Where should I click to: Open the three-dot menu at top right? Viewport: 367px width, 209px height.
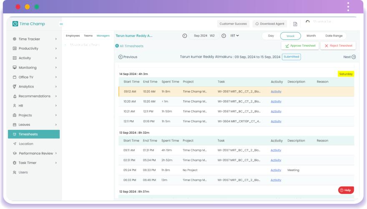348,7
